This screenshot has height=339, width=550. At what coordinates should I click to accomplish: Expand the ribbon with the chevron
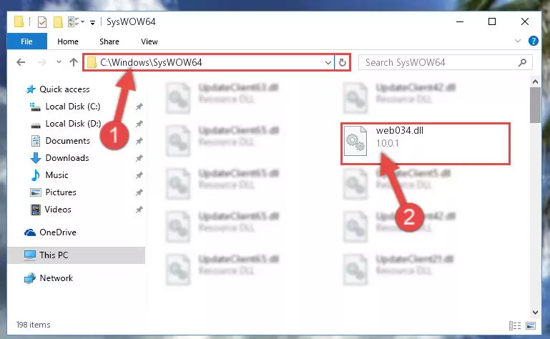pyautogui.click(x=517, y=41)
